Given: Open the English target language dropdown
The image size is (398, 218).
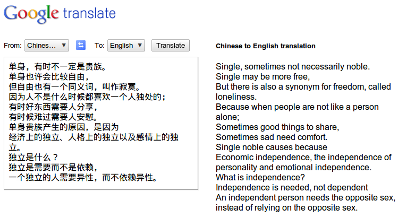Looking at the screenshot, I should coord(126,46).
